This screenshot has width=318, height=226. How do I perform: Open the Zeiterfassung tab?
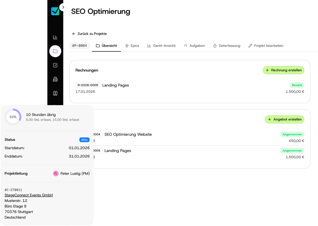point(227,46)
